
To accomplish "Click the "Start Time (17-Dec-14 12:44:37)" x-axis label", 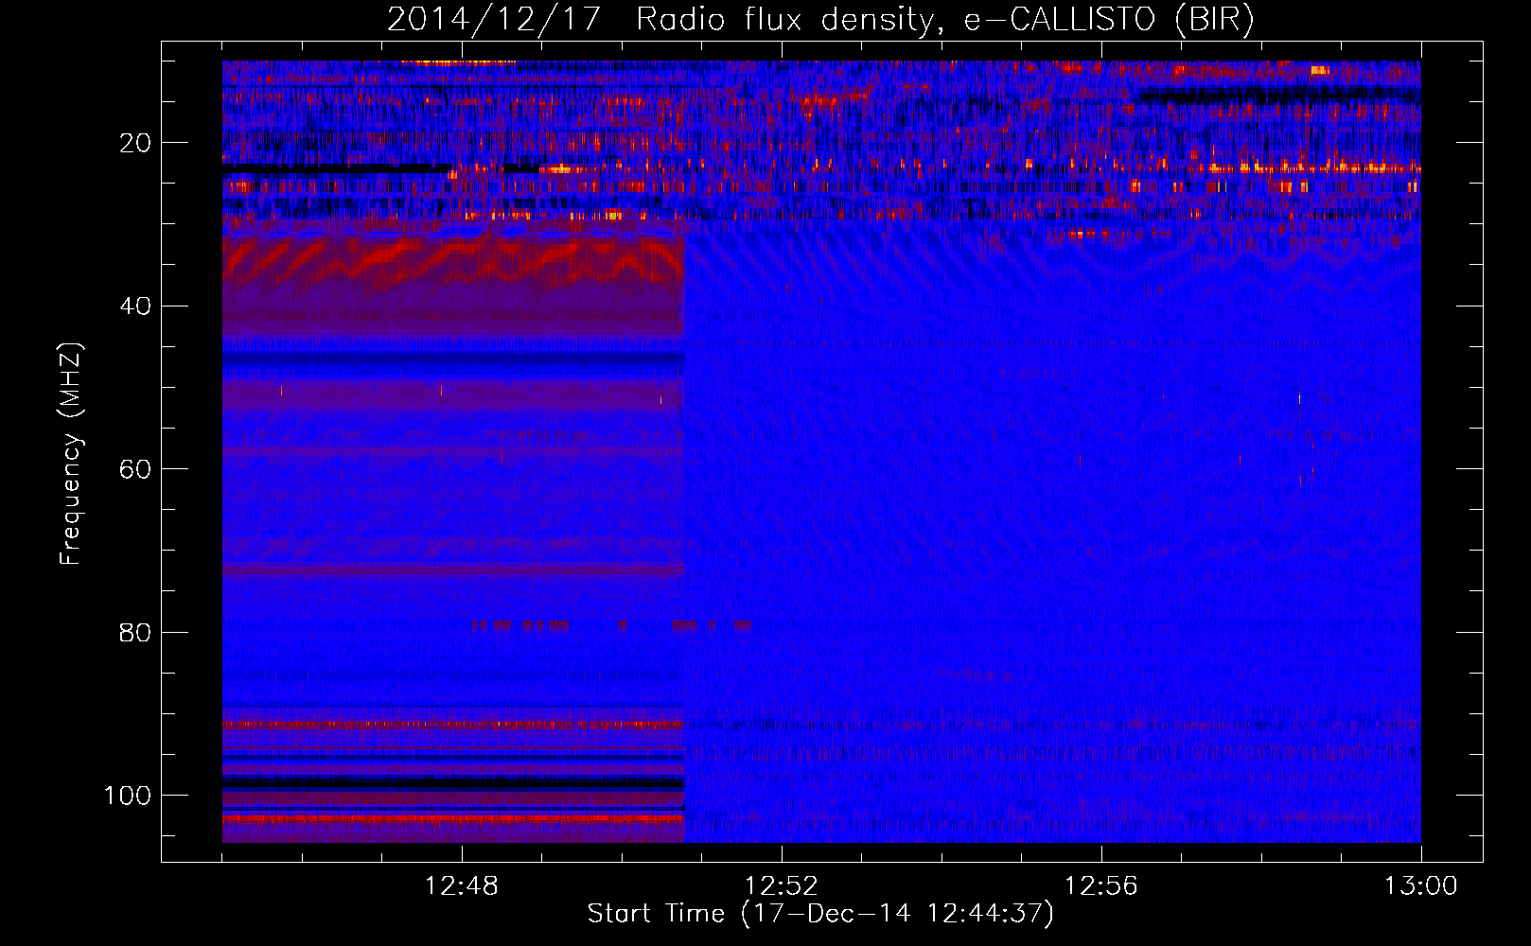I will pyautogui.click(x=820, y=914).
